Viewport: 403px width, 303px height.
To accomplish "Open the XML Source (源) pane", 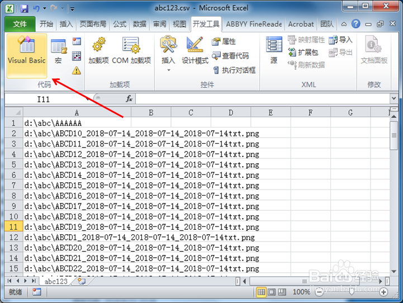I will 274,50.
